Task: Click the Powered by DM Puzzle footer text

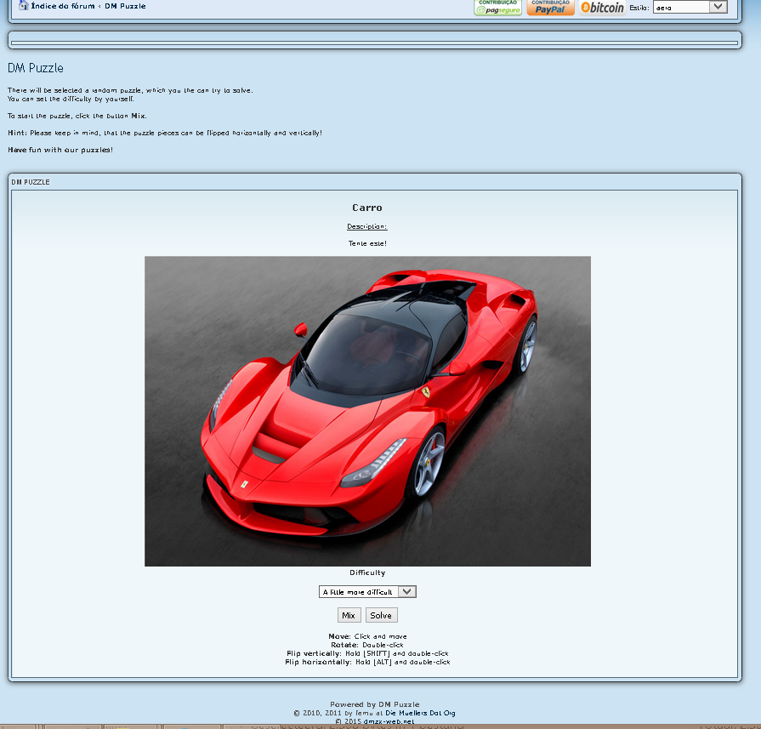Action: pos(374,704)
